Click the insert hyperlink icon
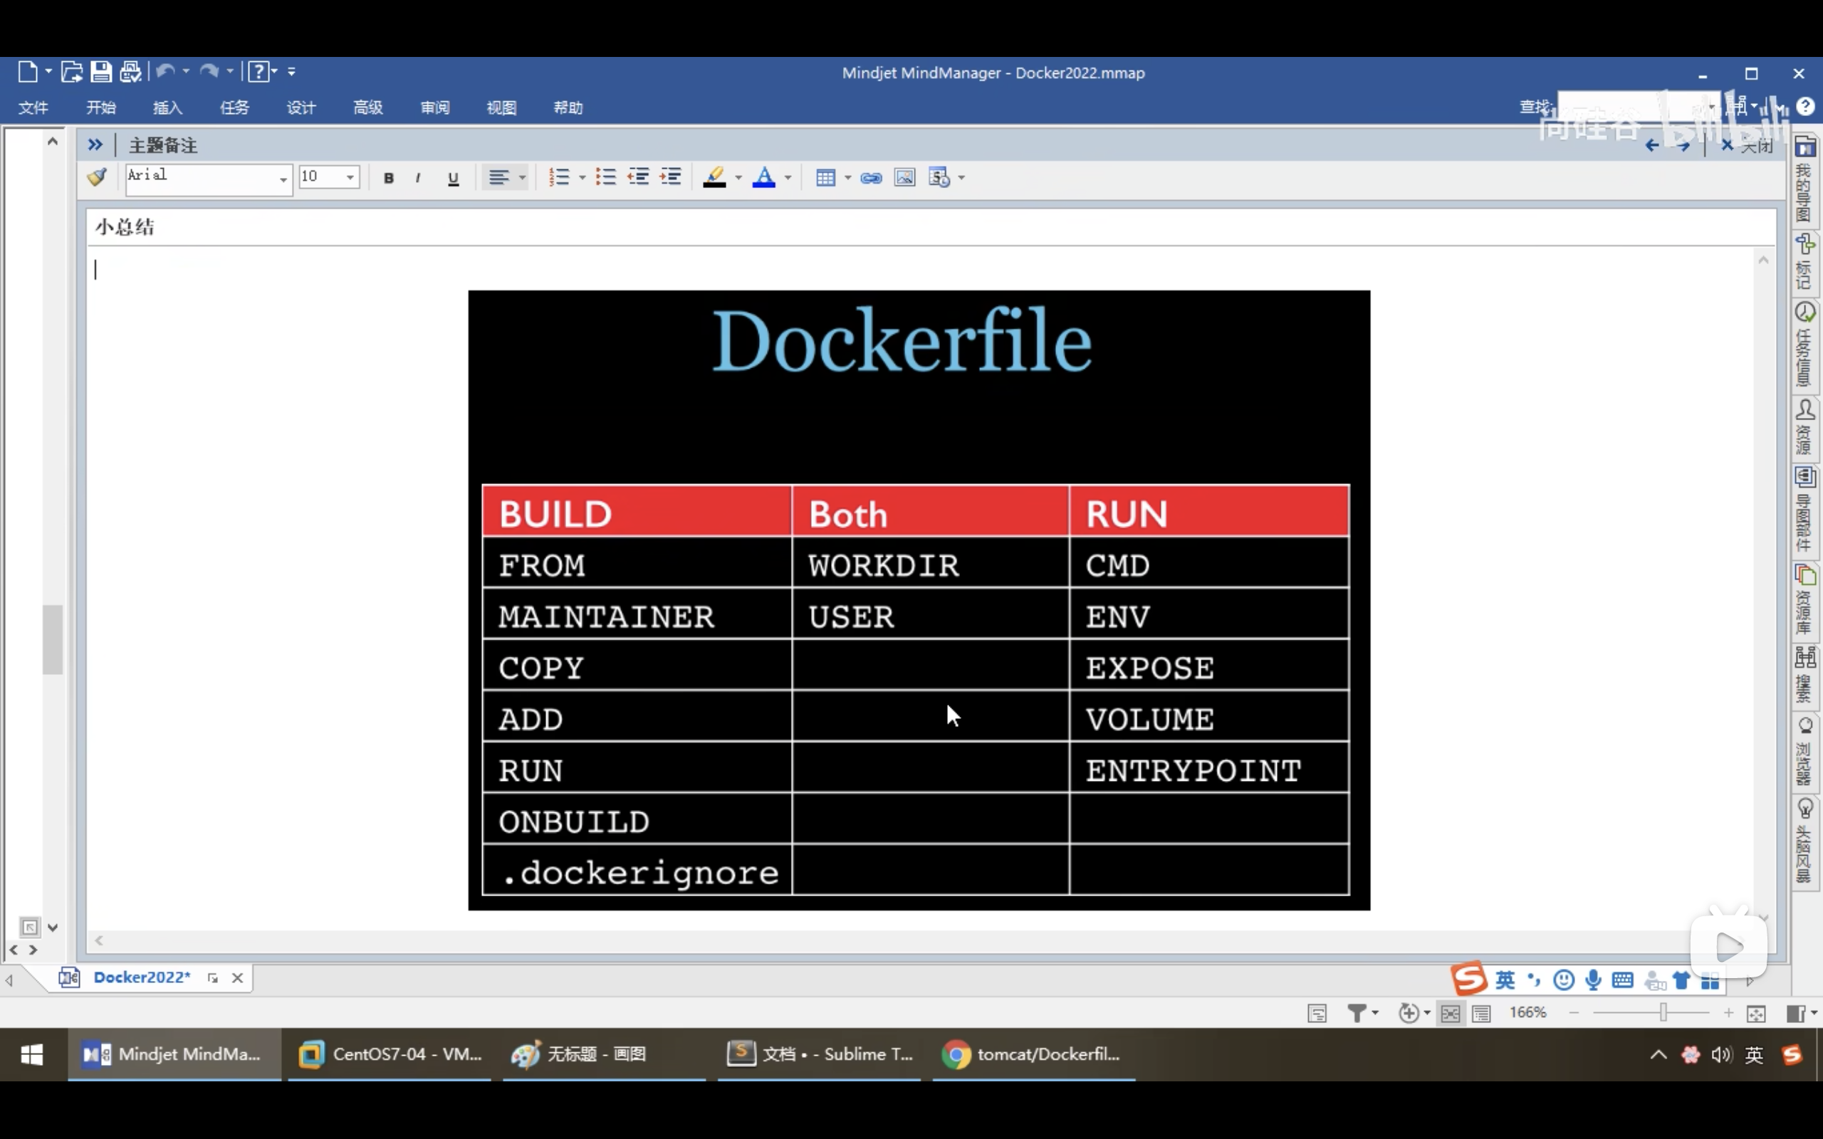The image size is (1823, 1139). (x=871, y=178)
